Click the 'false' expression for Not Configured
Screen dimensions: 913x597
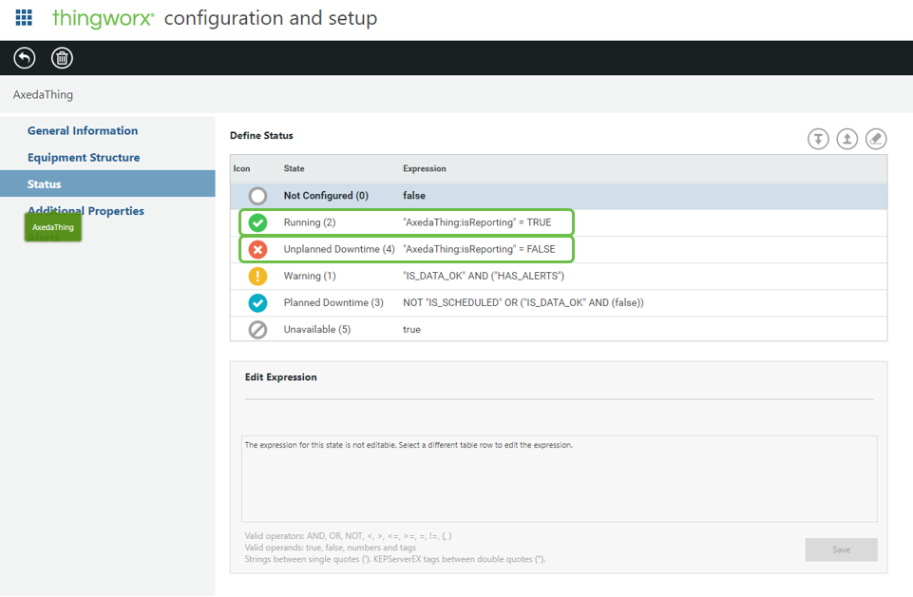pos(414,196)
